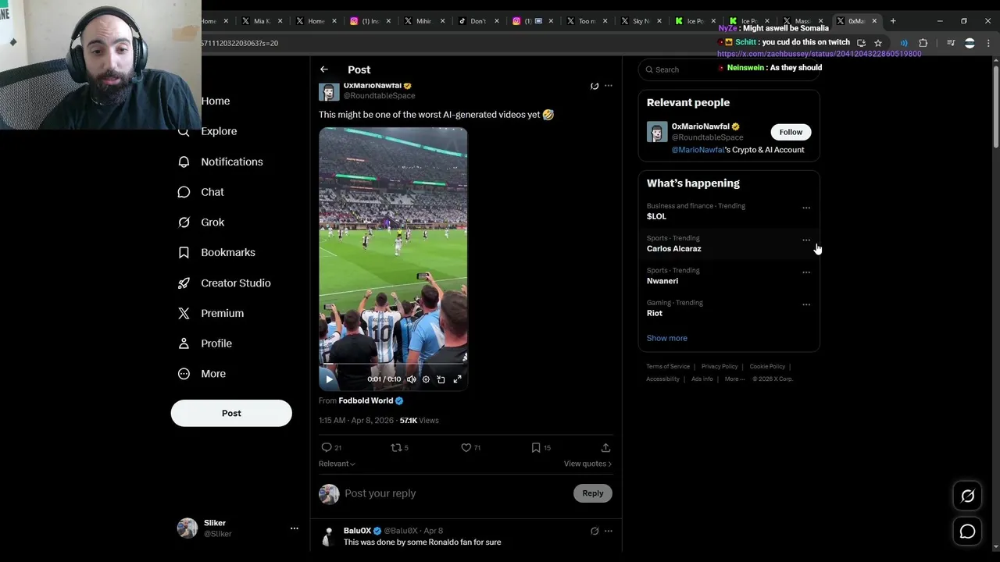Open the Fodbold World source link
The height and width of the screenshot is (562, 1000).
click(x=366, y=400)
